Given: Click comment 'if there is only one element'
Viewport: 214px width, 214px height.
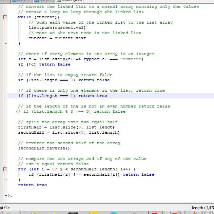Looking at the screenshot, I should click(91, 90).
